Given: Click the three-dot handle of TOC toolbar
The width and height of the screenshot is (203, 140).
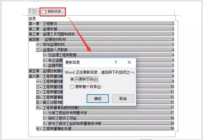Looking at the screenshot, I should [30, 11].
